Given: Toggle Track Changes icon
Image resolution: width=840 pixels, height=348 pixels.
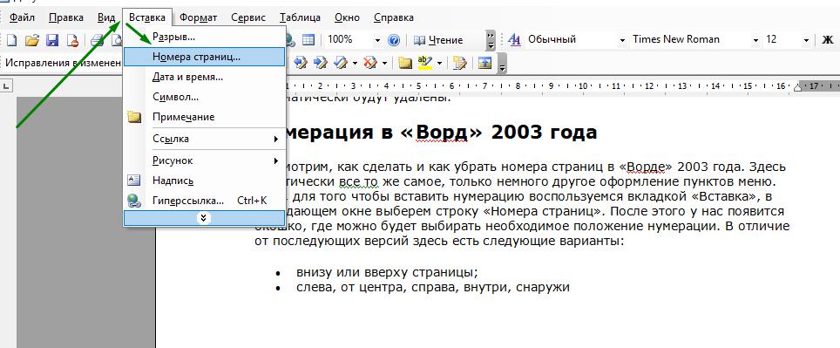Looking at the screenshot, I should [459, 64].
